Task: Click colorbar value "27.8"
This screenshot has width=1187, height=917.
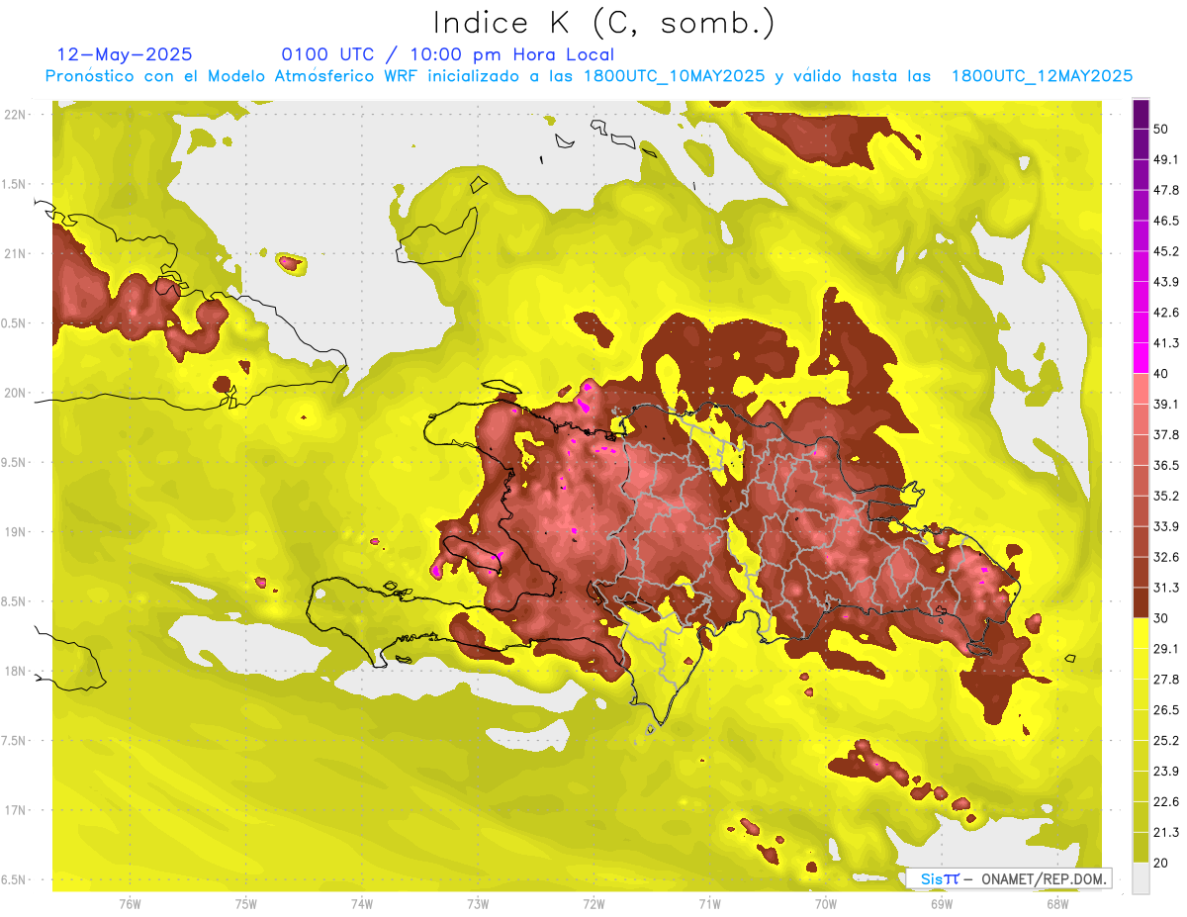Action: (1165, 680)
